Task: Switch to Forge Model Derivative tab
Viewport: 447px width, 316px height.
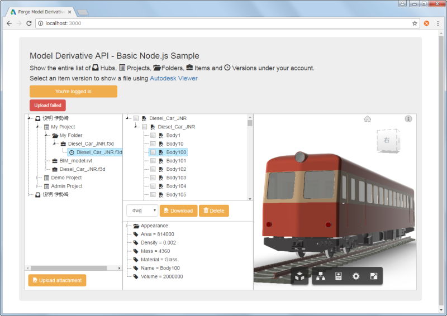Action: (40, 12)
